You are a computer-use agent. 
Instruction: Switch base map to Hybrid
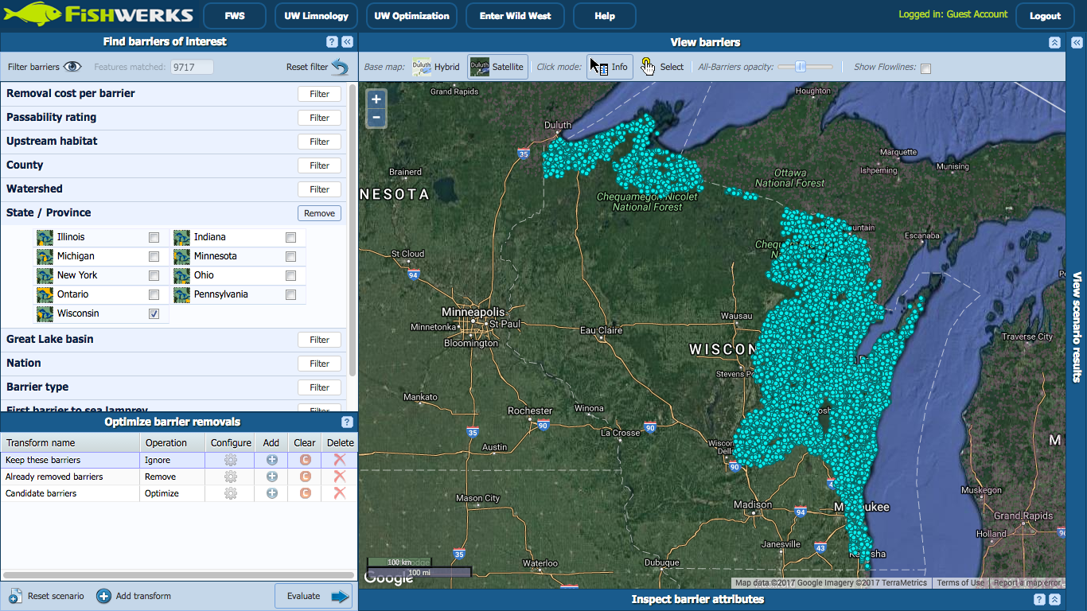tap(437, 67)
